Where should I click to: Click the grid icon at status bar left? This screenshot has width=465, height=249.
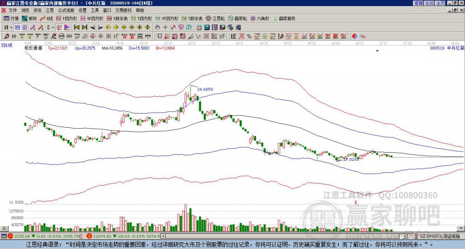pos(4,237)
